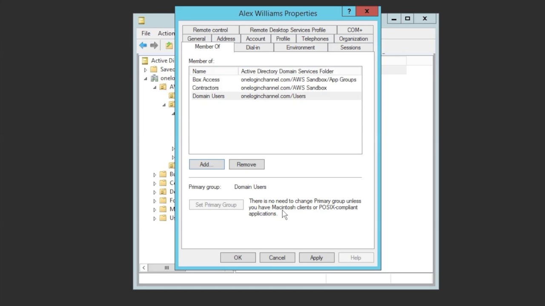The height and width of the screenshot is (306, 545).
Task: Select the onelo domain node icon
Action: pos(154,78)
